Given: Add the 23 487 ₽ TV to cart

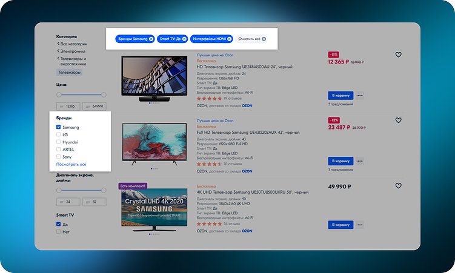Looking at the screenshot, I should (340, 161).
